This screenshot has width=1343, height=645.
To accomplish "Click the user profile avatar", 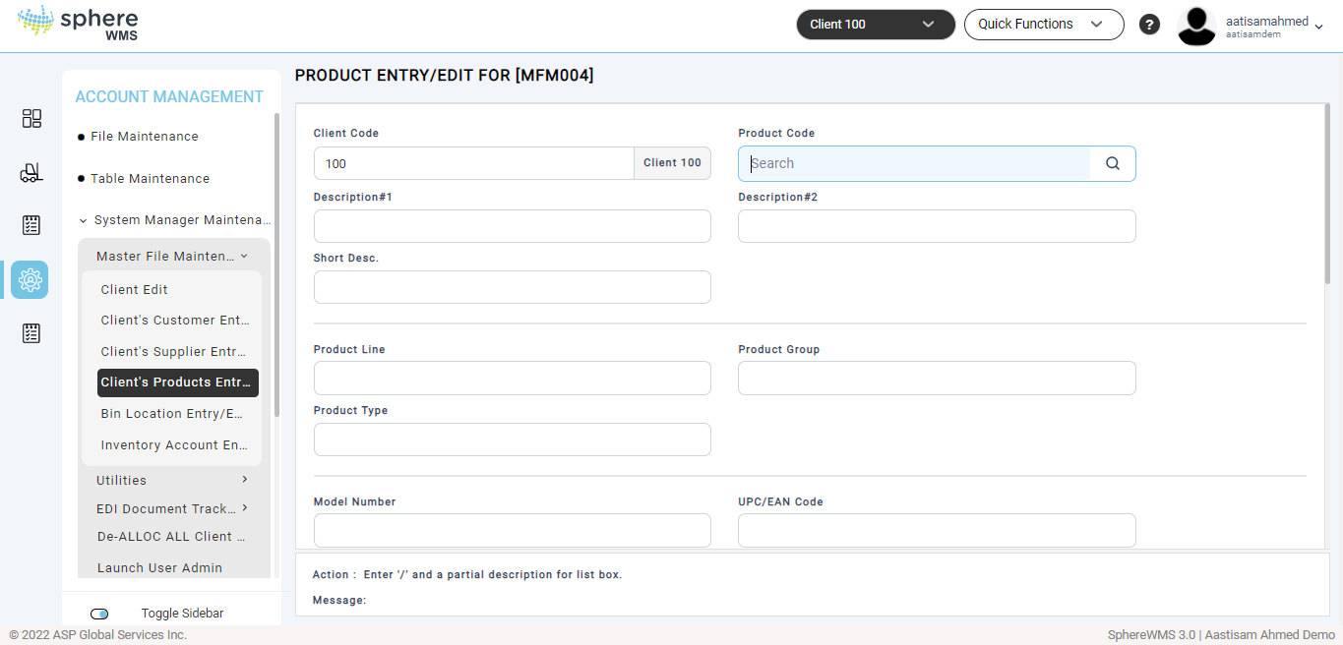I will point(1196,26).
